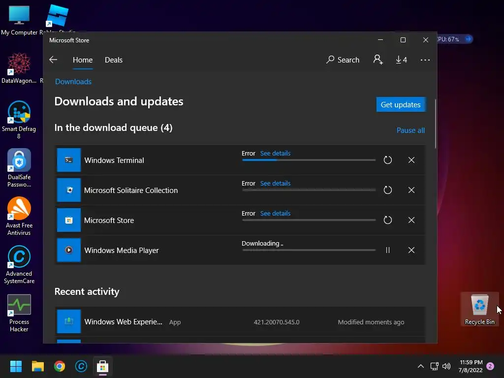Open the volume tray icon
504x378 pixels.
[446, 366]
